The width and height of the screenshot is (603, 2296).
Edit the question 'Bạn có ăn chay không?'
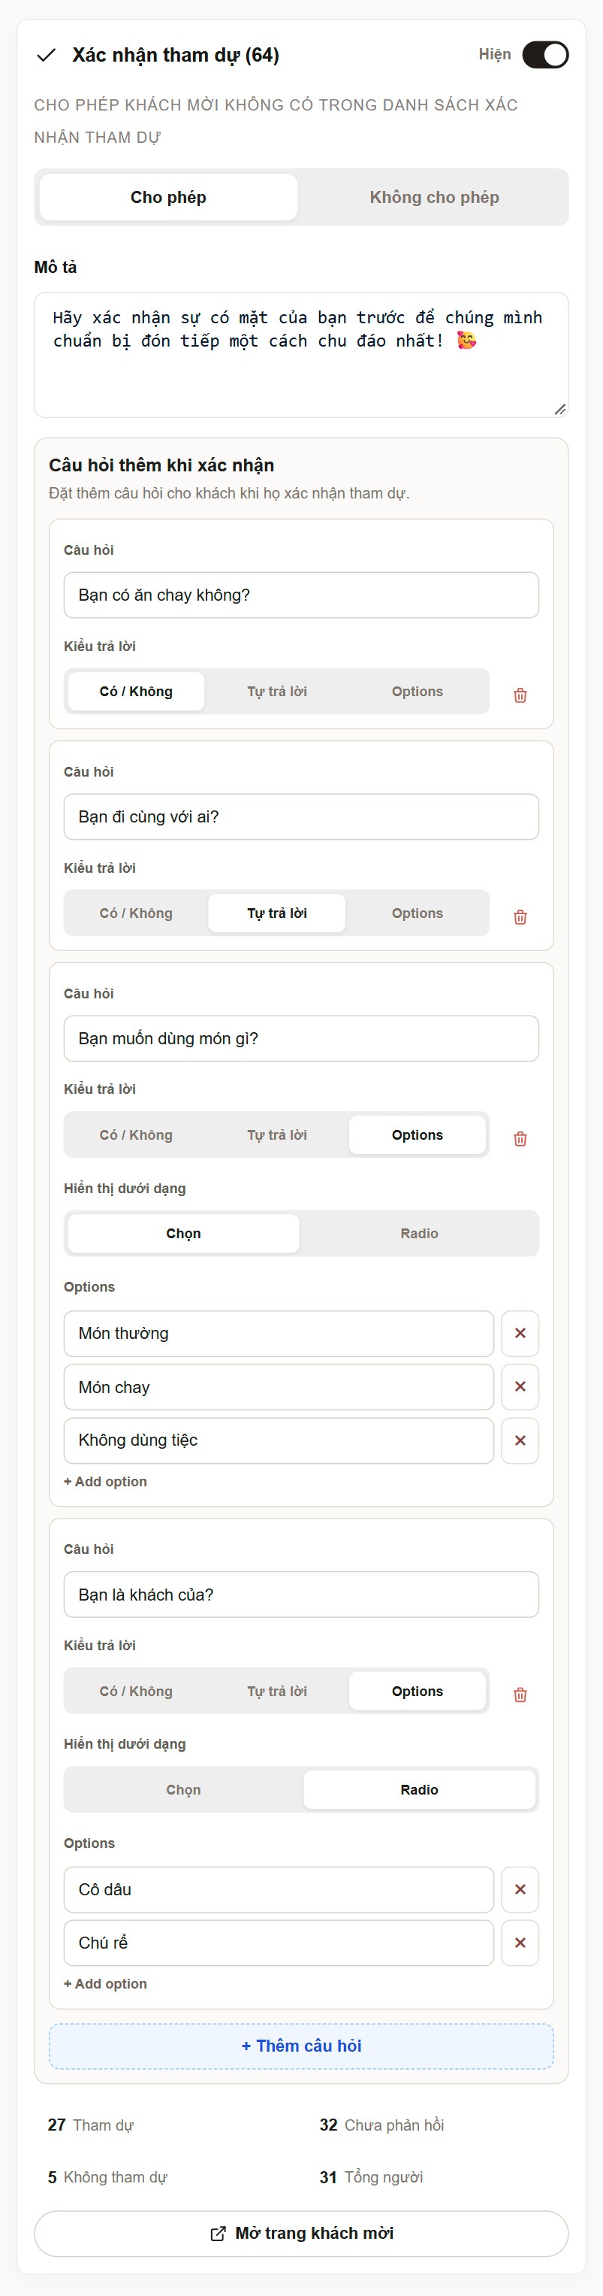301,595
